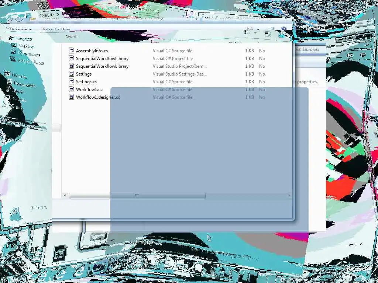Viewport: 378px width, 283px height.
Task: Sort by the Name column header
Action: 72,36
